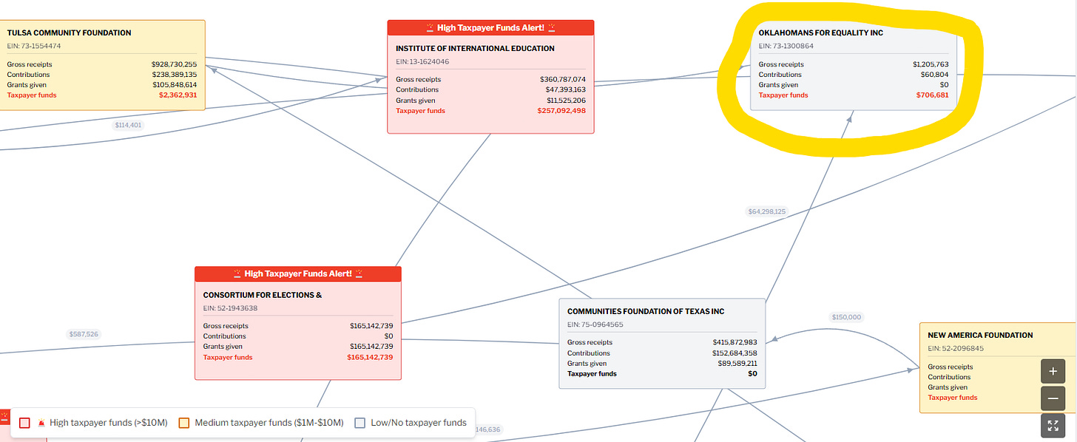Click siren icon in funds legend
This screenshot has width=1077, height=442.
pyautogui.click(x=41, y=423)
